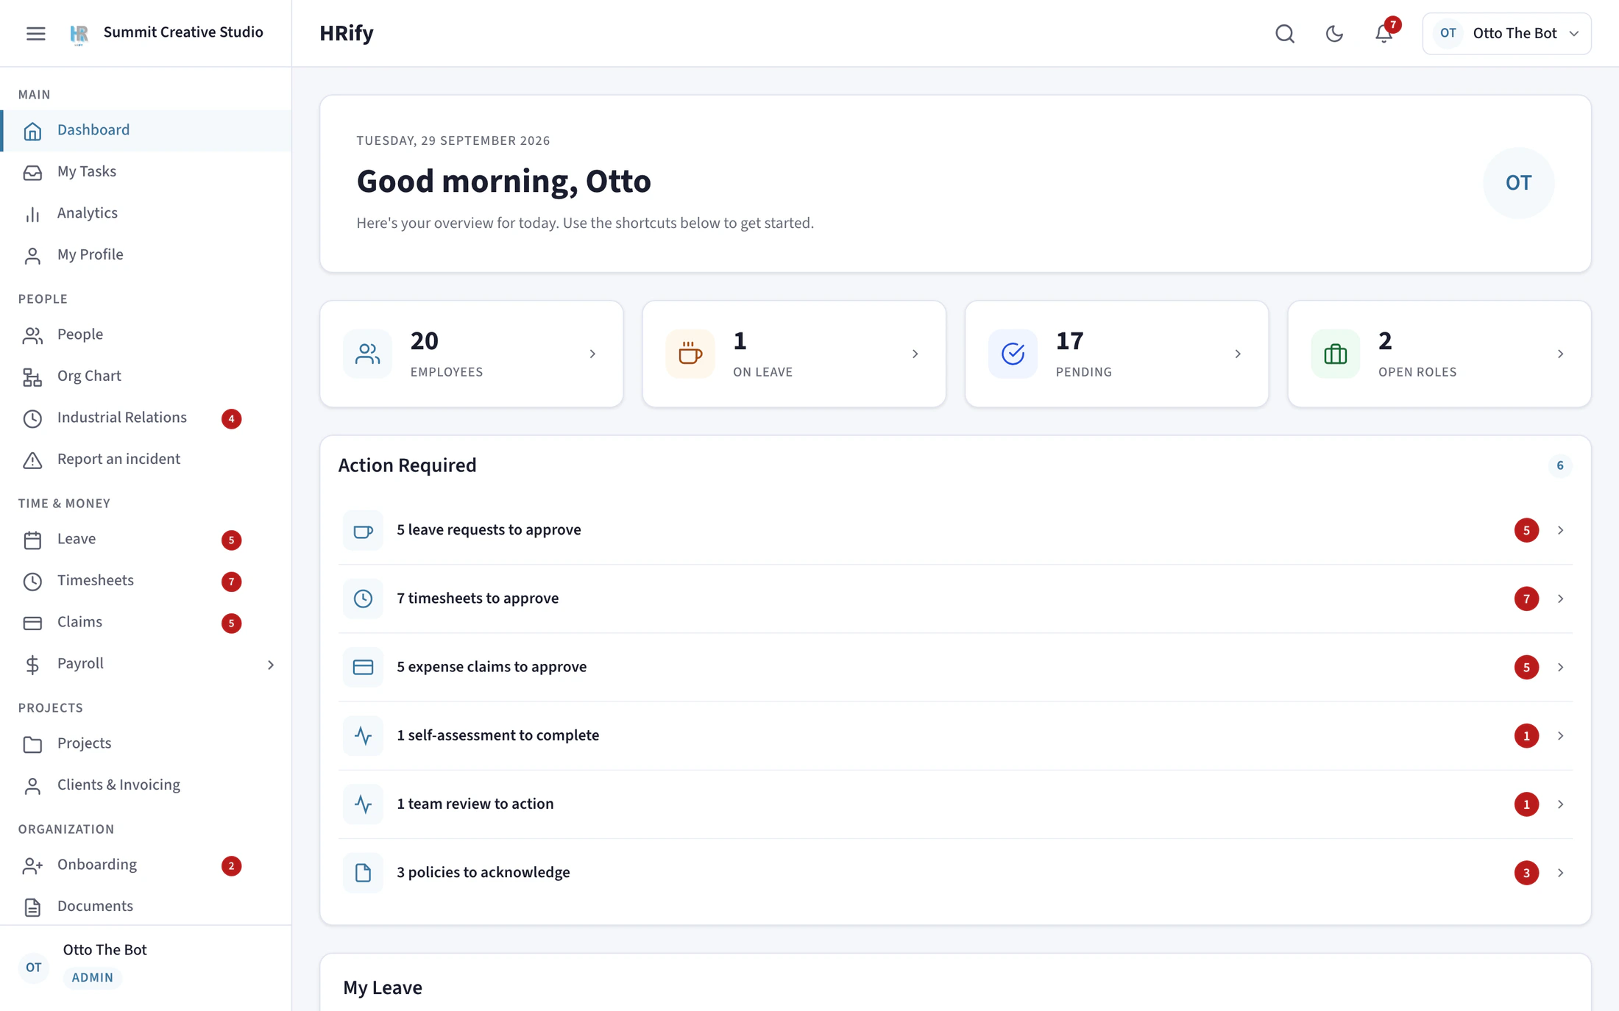Expand the Otto The Bot account dropdown
This screenshot has width=1619, height=1011.
coord(1506,33)
